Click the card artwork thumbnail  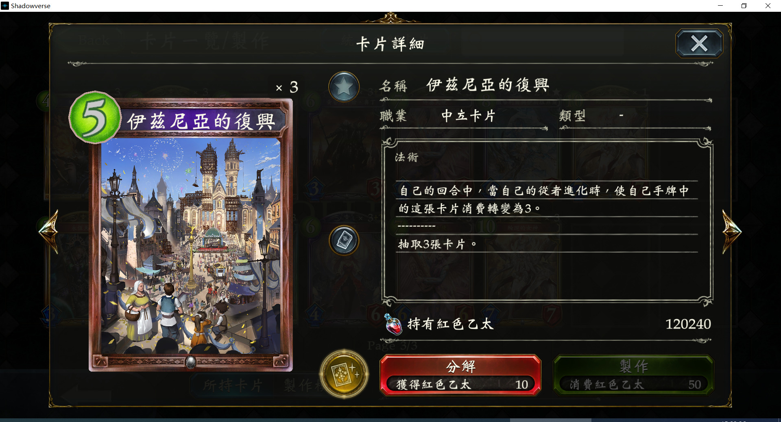[191, 246]
